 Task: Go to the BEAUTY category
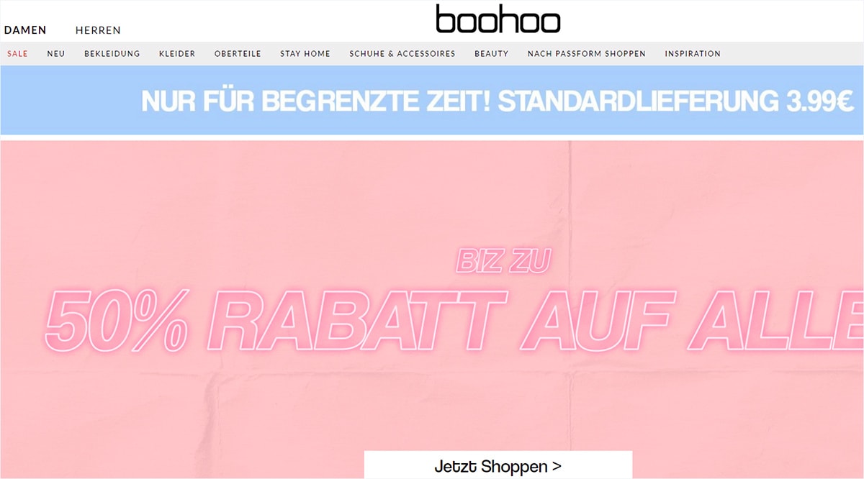[x=492, y=53]
